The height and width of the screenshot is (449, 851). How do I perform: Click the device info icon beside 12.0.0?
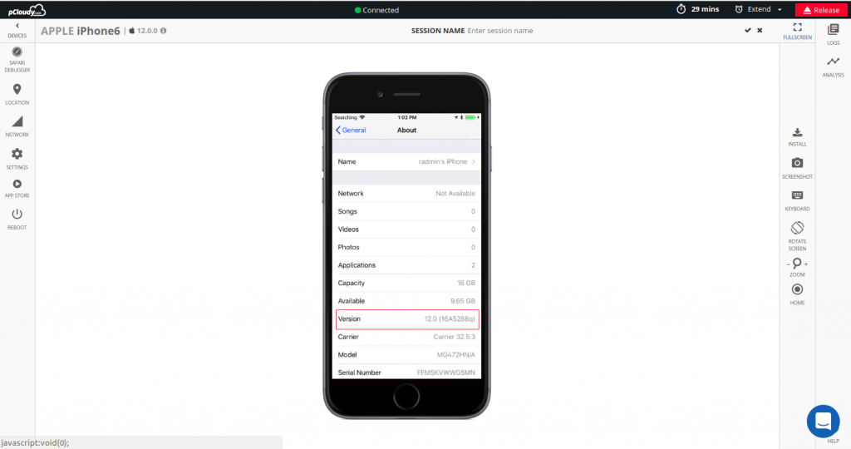(x=164, y=31)
